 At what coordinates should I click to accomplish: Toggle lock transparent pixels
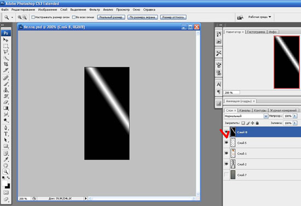pyautogui.click(x=243, y=123)
